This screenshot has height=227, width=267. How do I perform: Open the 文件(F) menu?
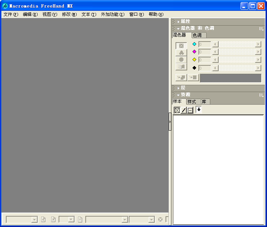coord(11,14)
